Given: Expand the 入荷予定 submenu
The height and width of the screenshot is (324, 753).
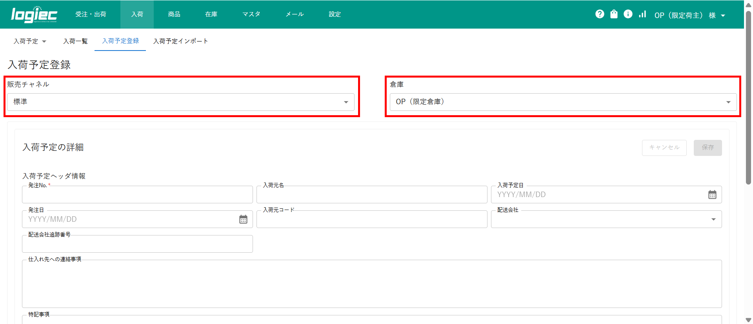Looking at the screenshot, I should point(30,41).
